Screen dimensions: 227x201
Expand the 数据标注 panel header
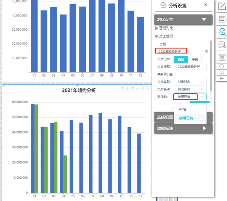pyautogui.click(x=183, y=129)
